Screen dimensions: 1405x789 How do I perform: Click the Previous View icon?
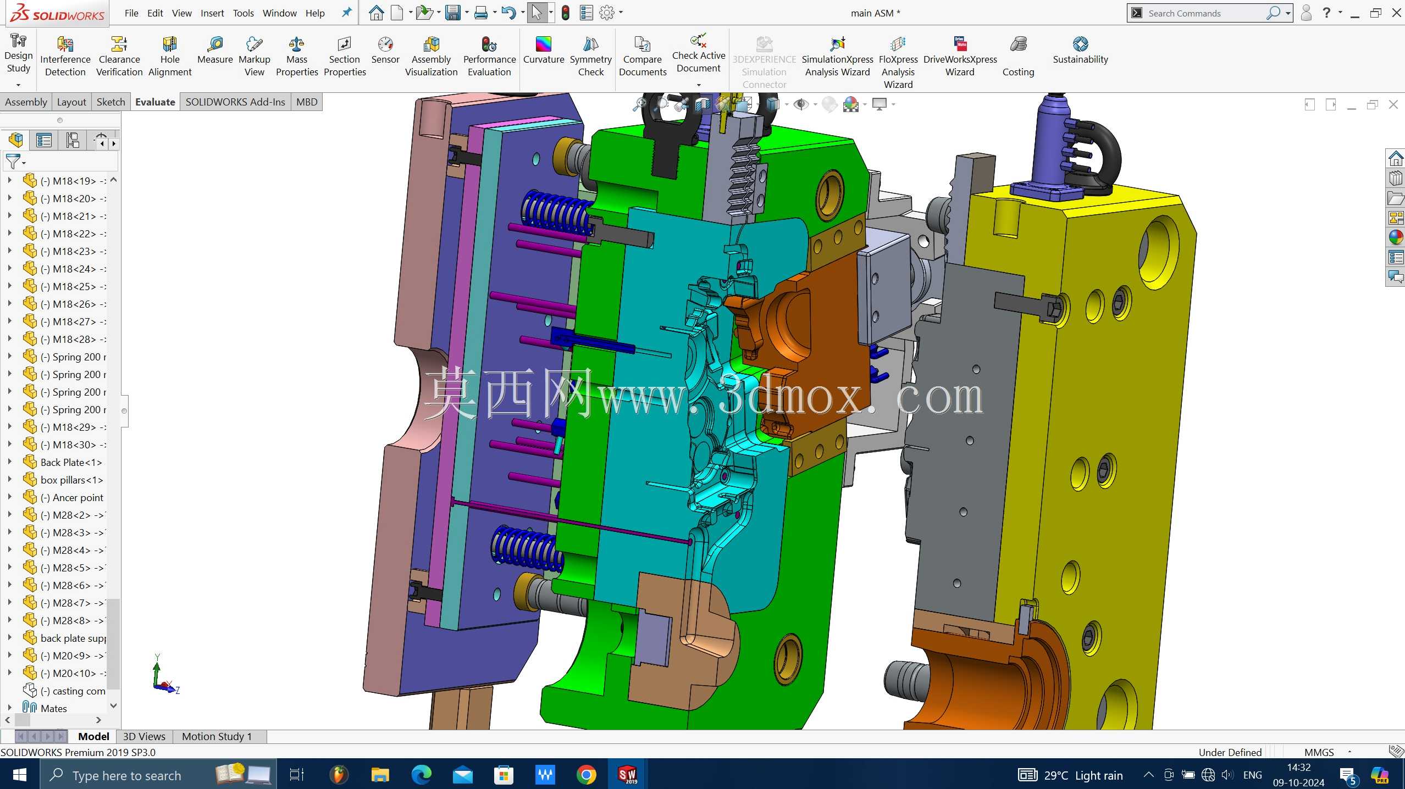pos(682,104)
